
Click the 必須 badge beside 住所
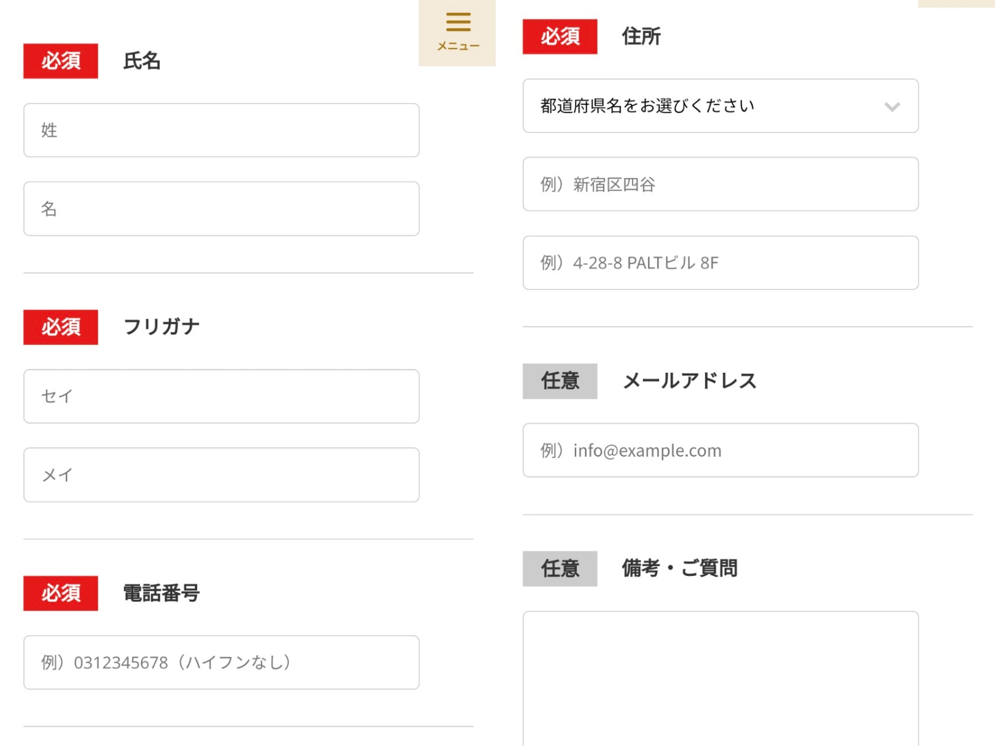point(560,37)
